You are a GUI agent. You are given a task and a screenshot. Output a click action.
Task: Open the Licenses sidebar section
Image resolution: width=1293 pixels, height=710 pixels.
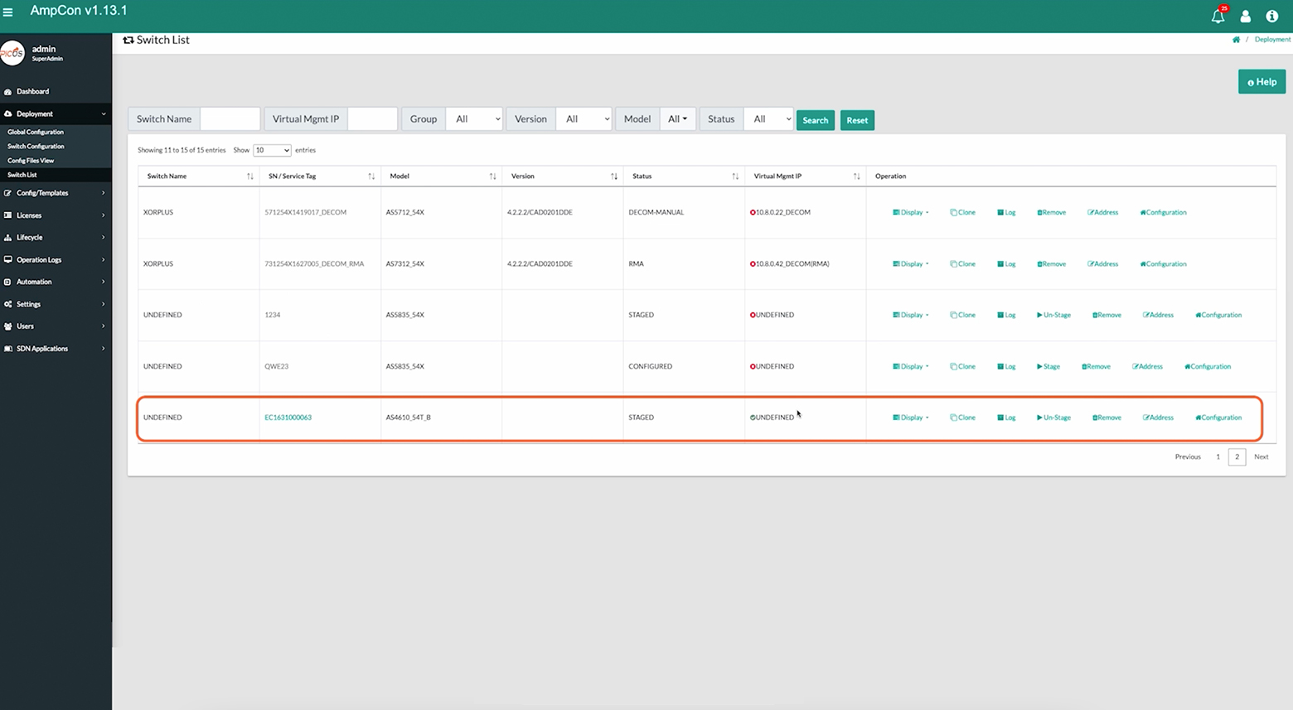coord(29,215)
